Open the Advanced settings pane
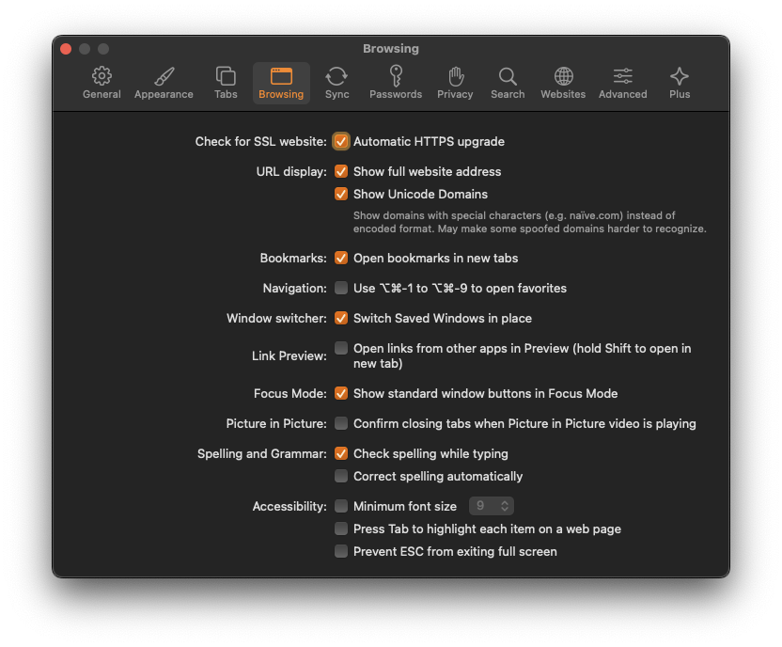 point(622,83)
